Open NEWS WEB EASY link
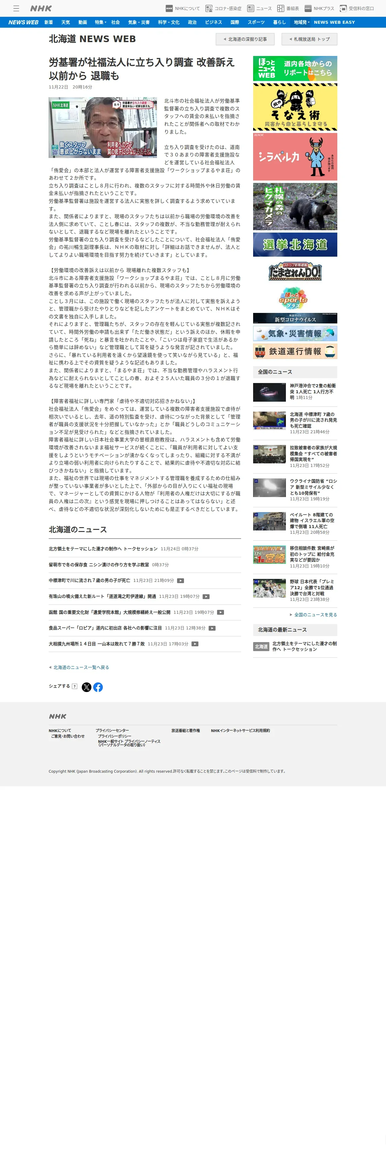Screen dimensions: 386x1159 pyautogui.click(x=334, y=22)
